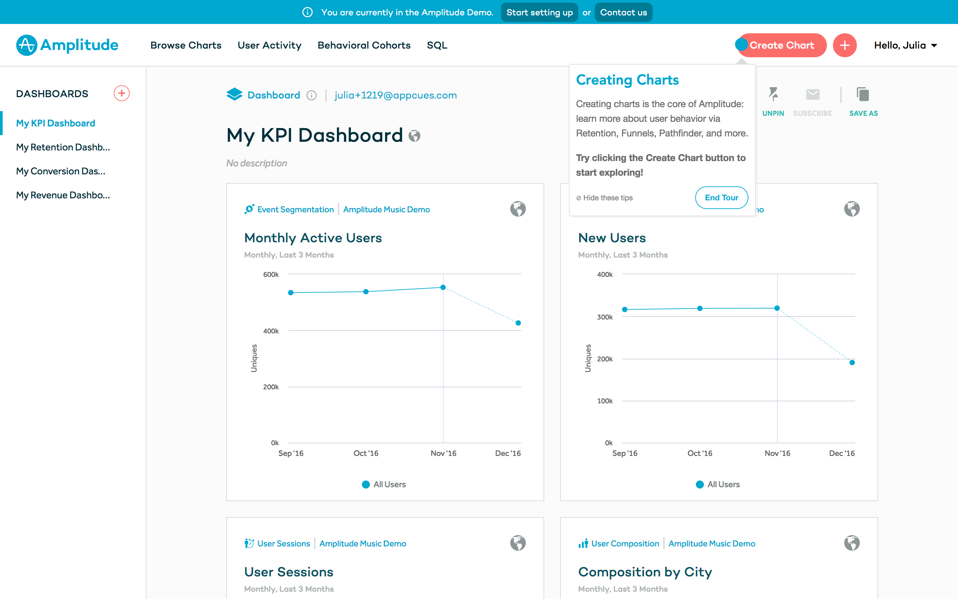Click the Save As copy icon
The height and width of the screenshot is (599, 958).
[863, 94]
